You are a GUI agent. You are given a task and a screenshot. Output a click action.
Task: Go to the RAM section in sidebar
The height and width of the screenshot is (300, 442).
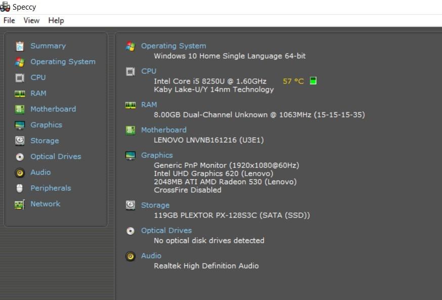(x=38, y=93)
